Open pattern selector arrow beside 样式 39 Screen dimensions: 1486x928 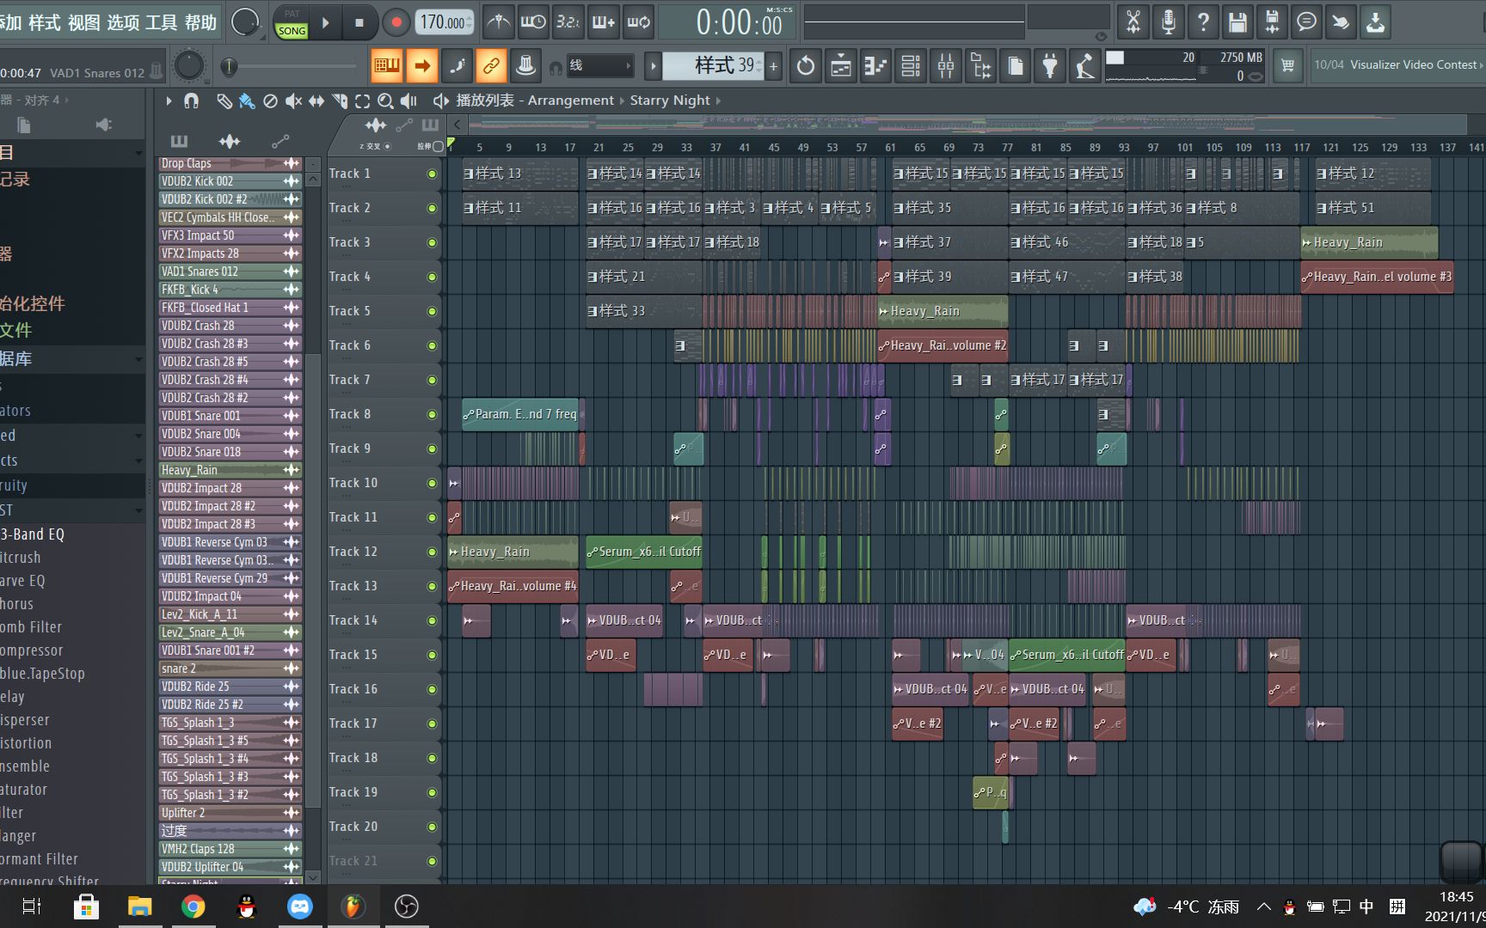653,65
